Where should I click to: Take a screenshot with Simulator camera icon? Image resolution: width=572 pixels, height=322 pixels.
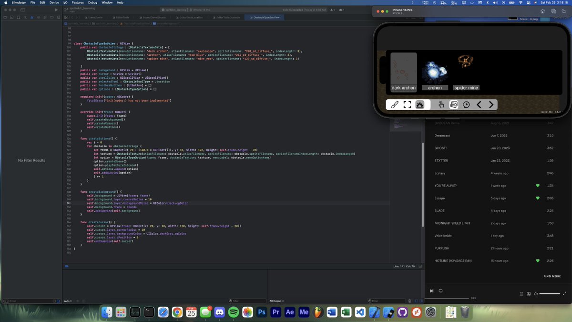tap(553, 11)
